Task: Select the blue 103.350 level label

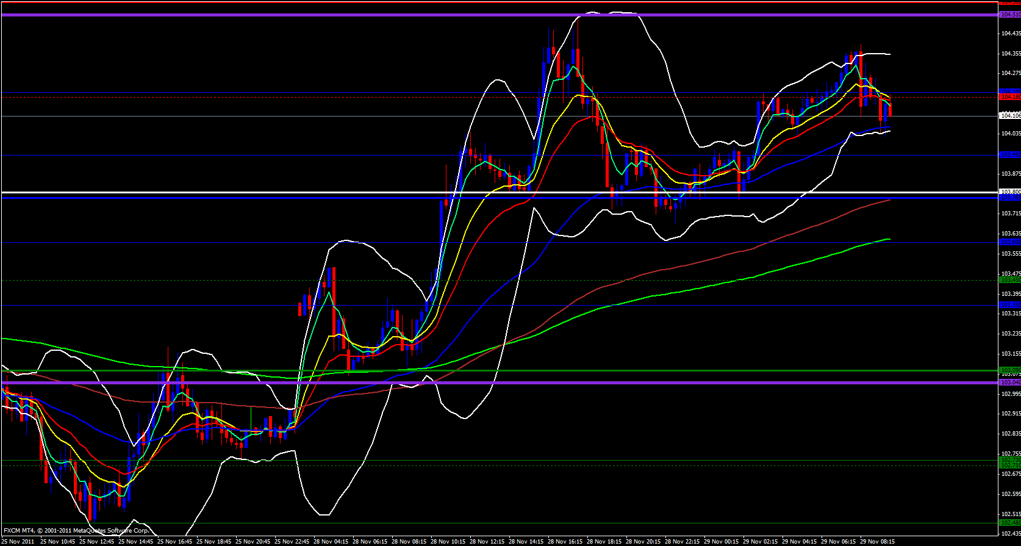Action: click(x=1009, y=305)
